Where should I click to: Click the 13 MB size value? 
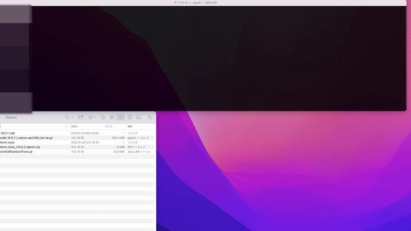pyautogui.click(x=120, y=147)
